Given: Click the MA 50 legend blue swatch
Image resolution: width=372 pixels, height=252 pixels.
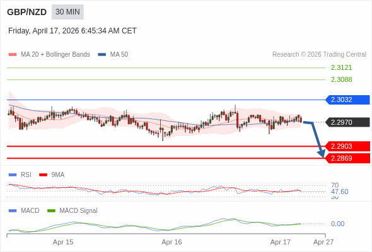Looking at the screenshot, I should 102,55.
